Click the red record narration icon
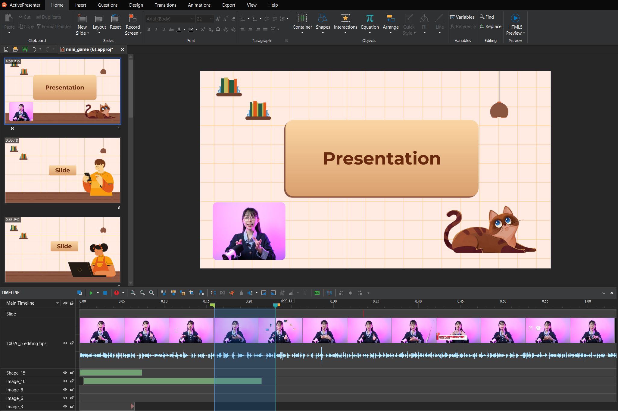Viewport: 618px width, 411px height. tap(117, 293)
